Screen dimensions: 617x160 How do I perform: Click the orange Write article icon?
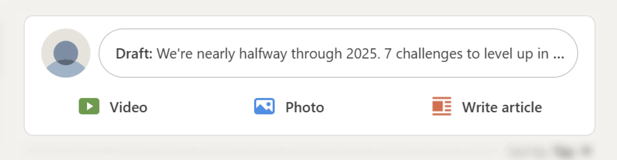[442, 106]
